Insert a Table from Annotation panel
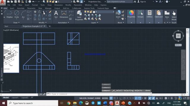The height and width of the screenshot is (106, 190). point(70,19)
